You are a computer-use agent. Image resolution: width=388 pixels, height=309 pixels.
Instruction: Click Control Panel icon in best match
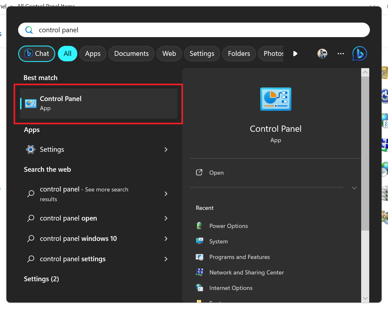click(31, 103)
